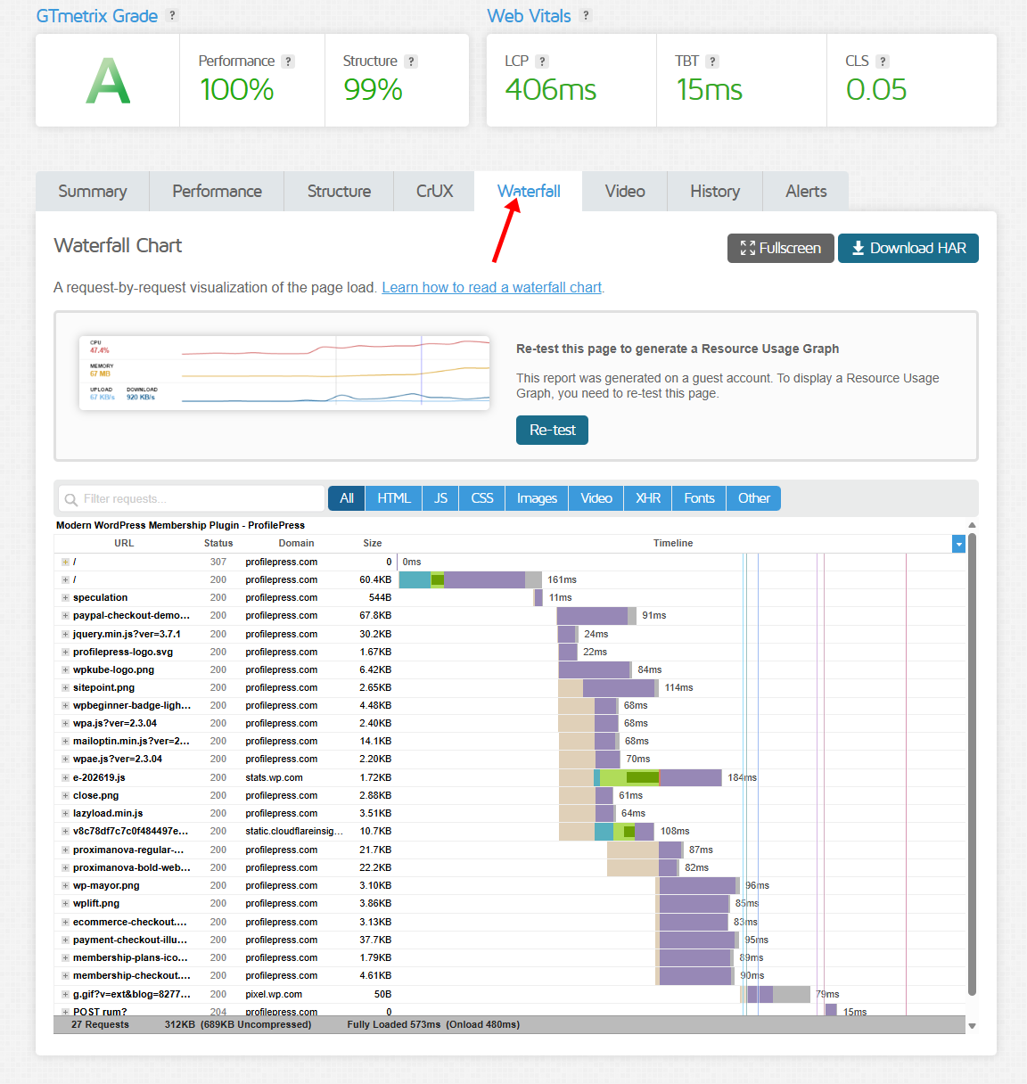Click the resource usage graph thumbnail
Screen dimensions: 1027x1084
tap(284, 373)
